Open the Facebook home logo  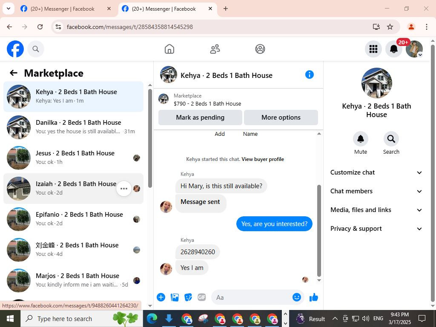pyautogui.click(x=15, y=49)
